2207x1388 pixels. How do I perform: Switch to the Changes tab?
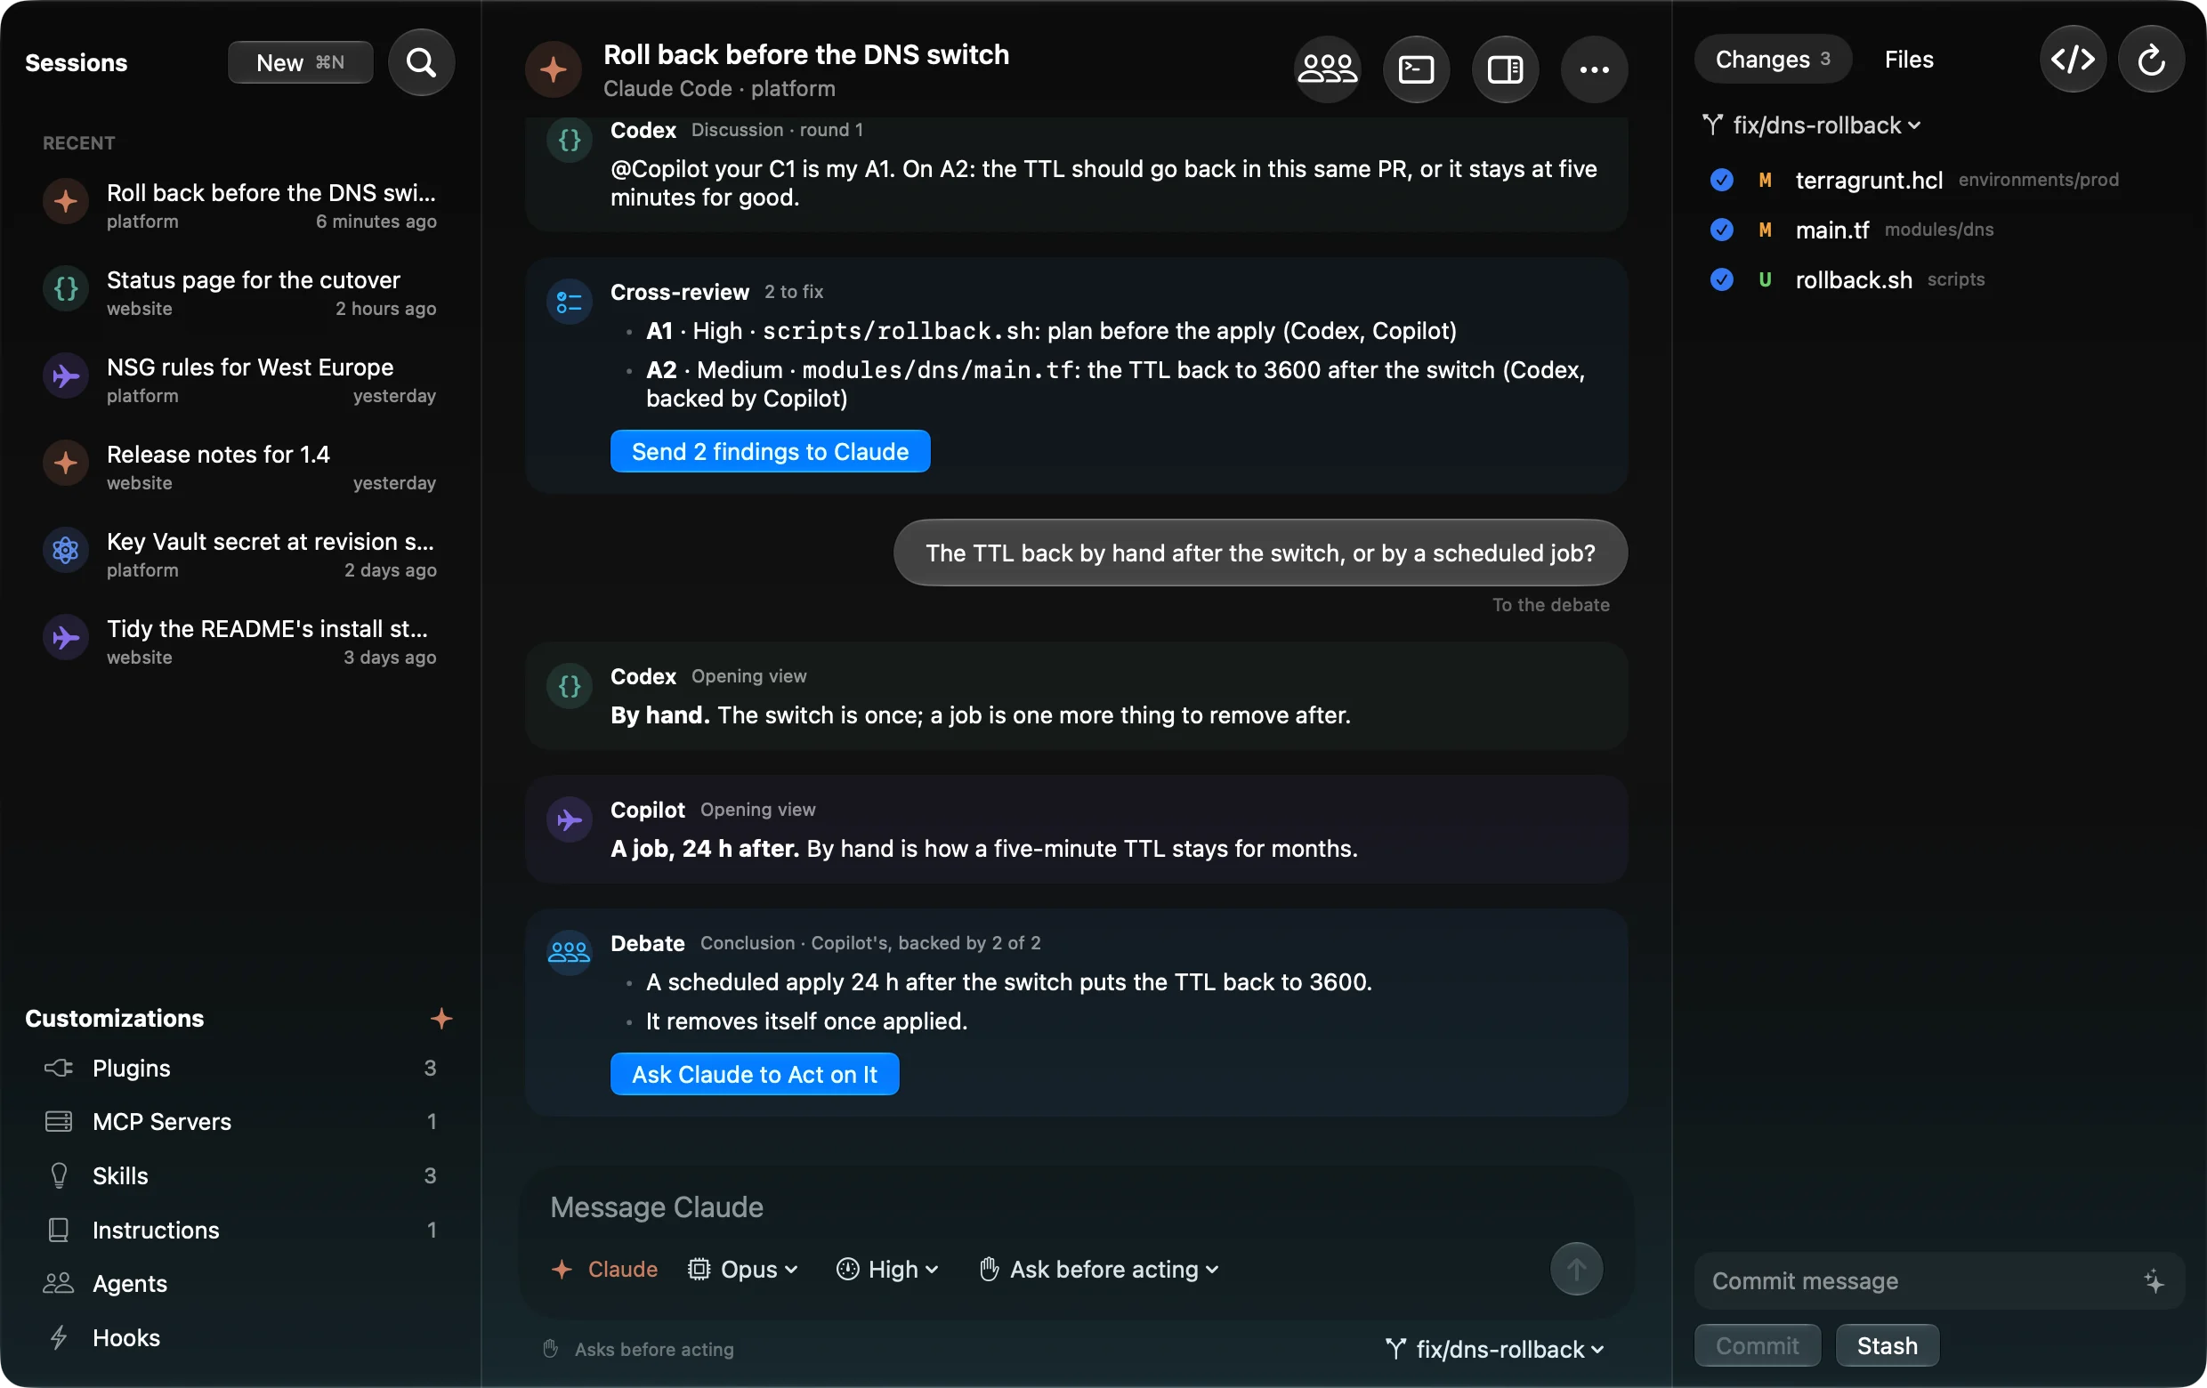point(1772,60)
